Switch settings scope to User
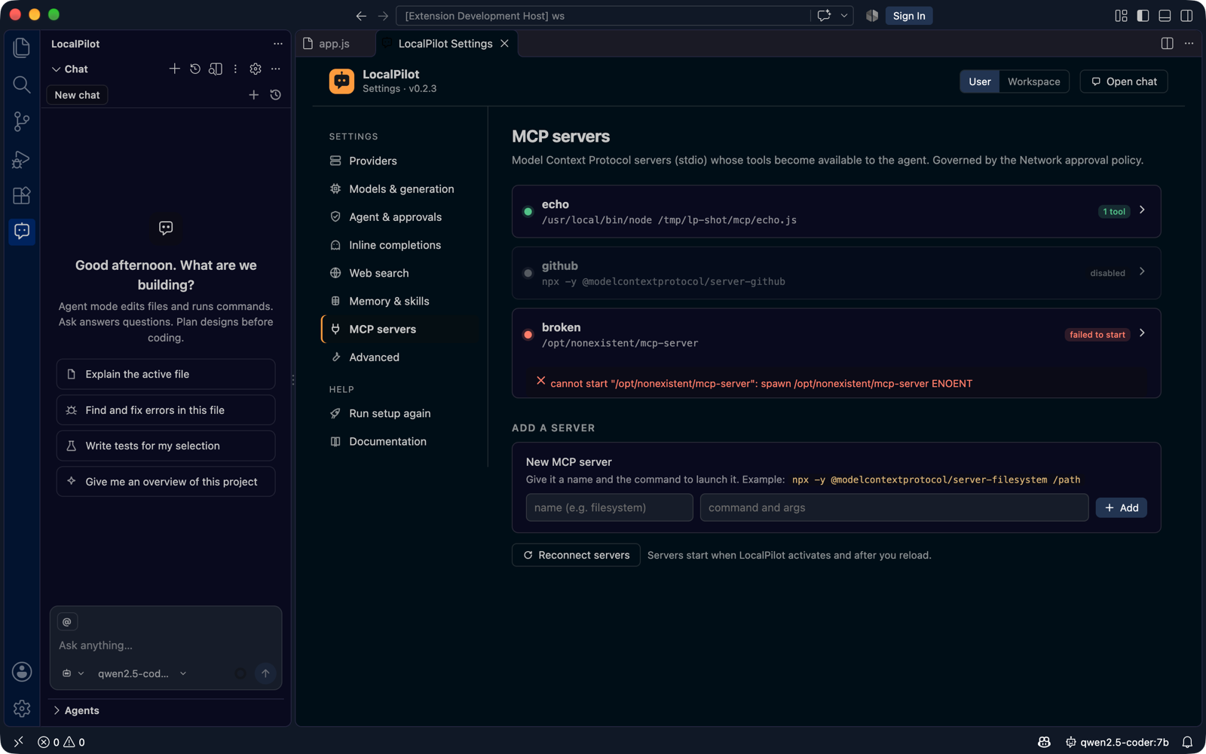The image size is (1206, 754). pyautogui.click(x=979, y=81)
